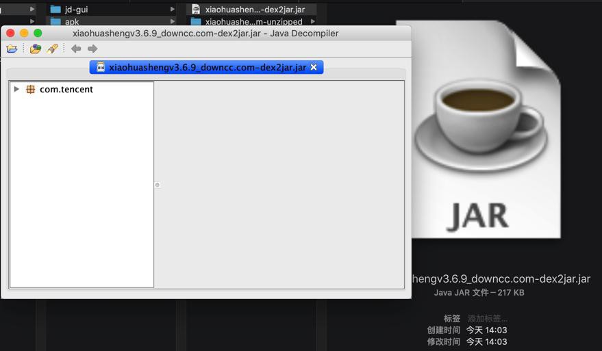Screen dimensions: 602x351
Task: Minimize the Java Decompiler window
Action: (24, 33)
